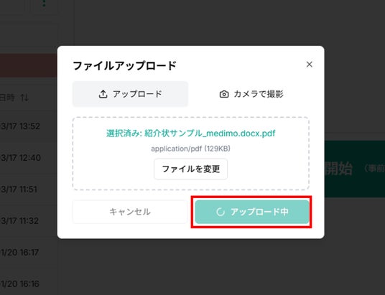Click the ファイルを変更 button
385x295 pixels.
[x=191, y=169]
